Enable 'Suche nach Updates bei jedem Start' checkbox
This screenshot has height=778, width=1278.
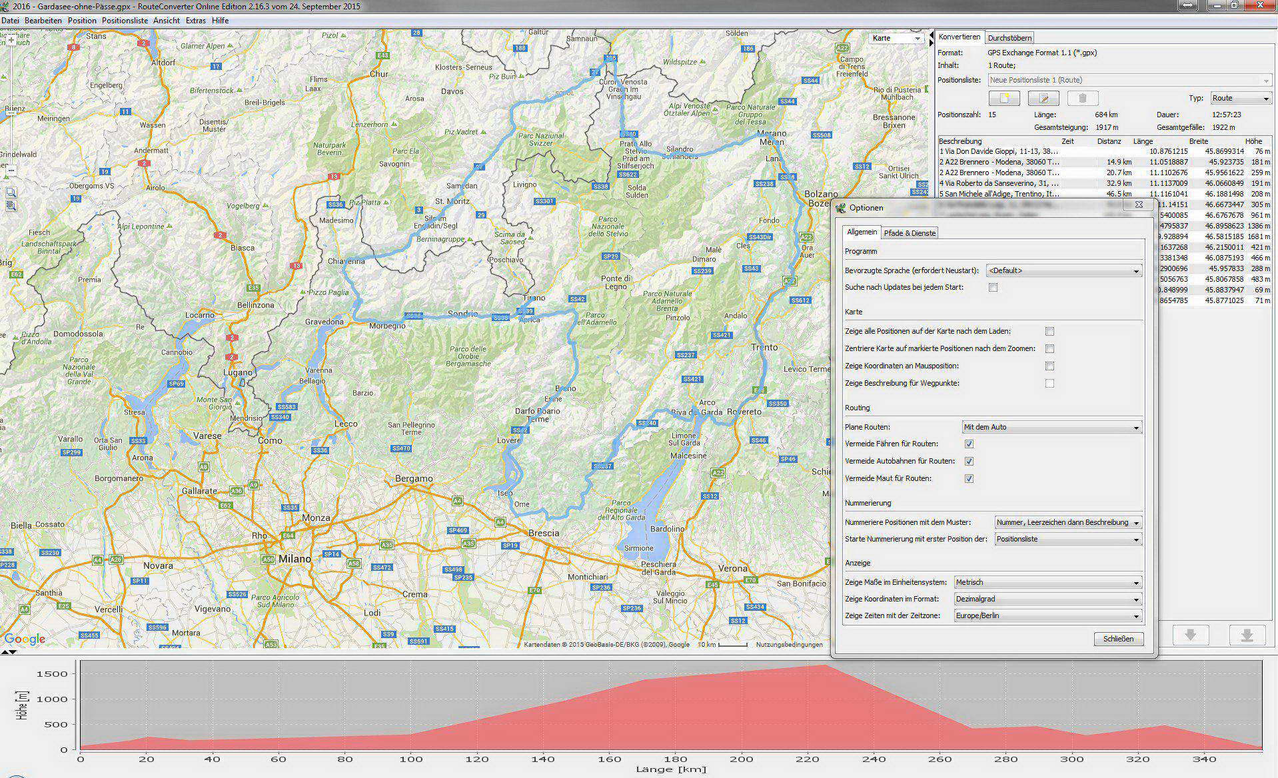pos(993,288)
